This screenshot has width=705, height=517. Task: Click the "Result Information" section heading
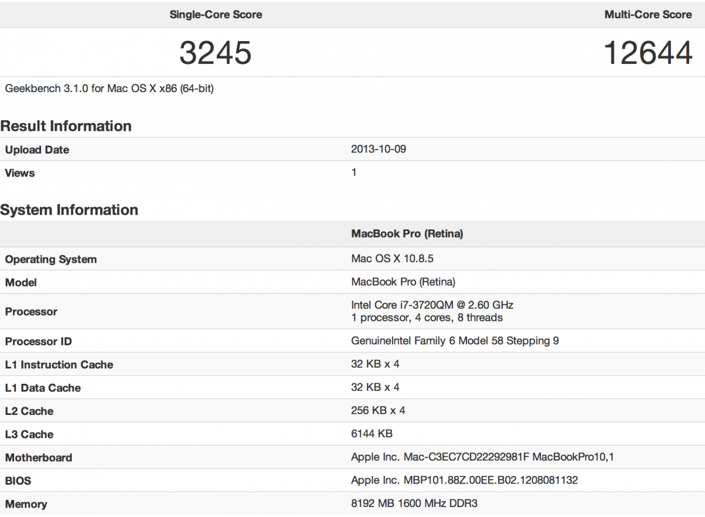point(66,126)
